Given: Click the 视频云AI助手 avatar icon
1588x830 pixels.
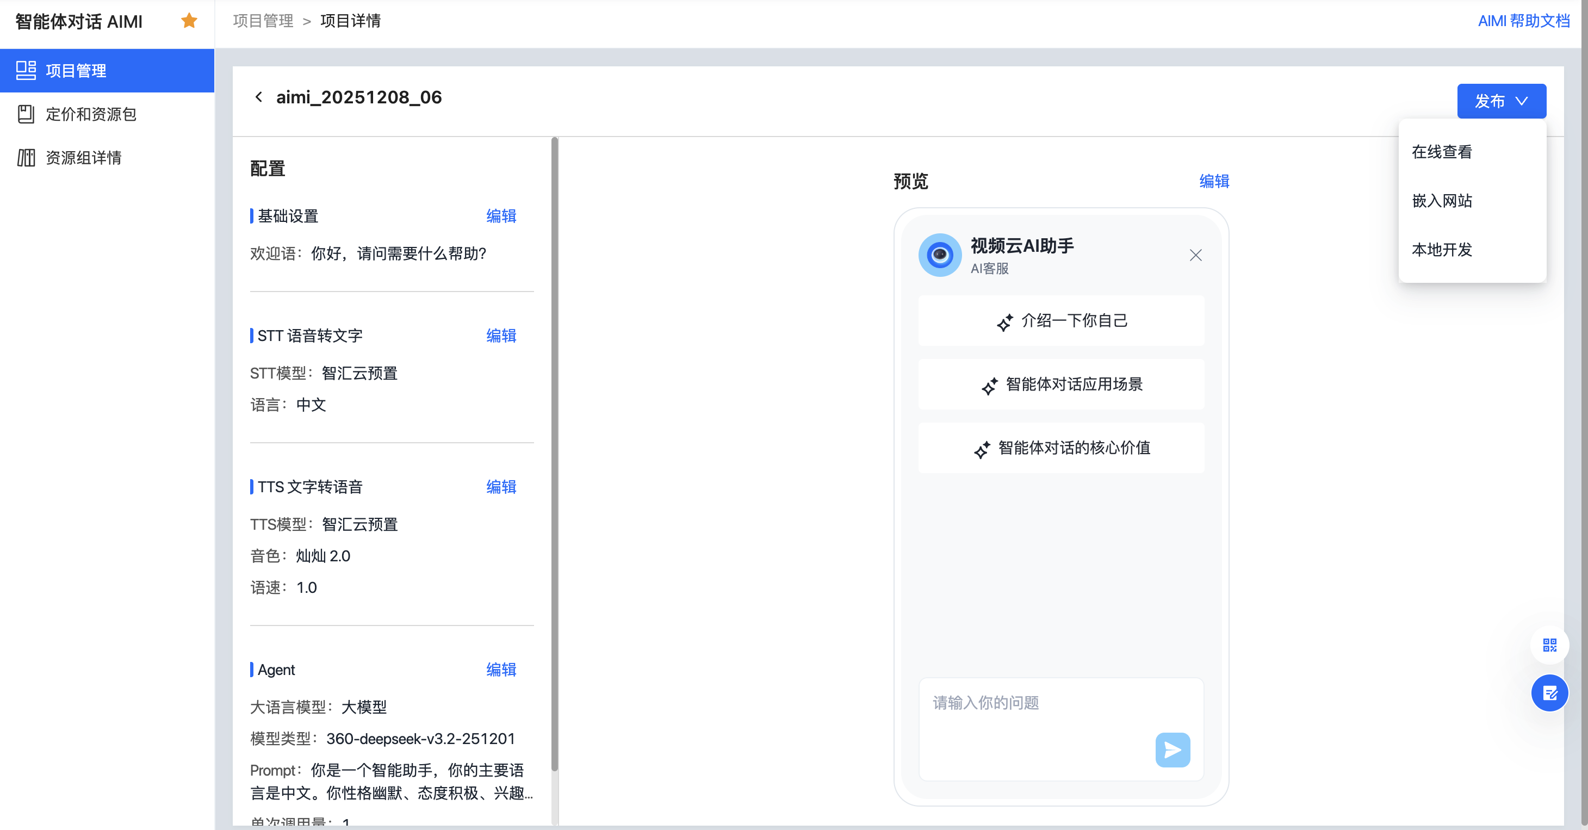Looking at the screenshot, I should (x=940, y=255).
